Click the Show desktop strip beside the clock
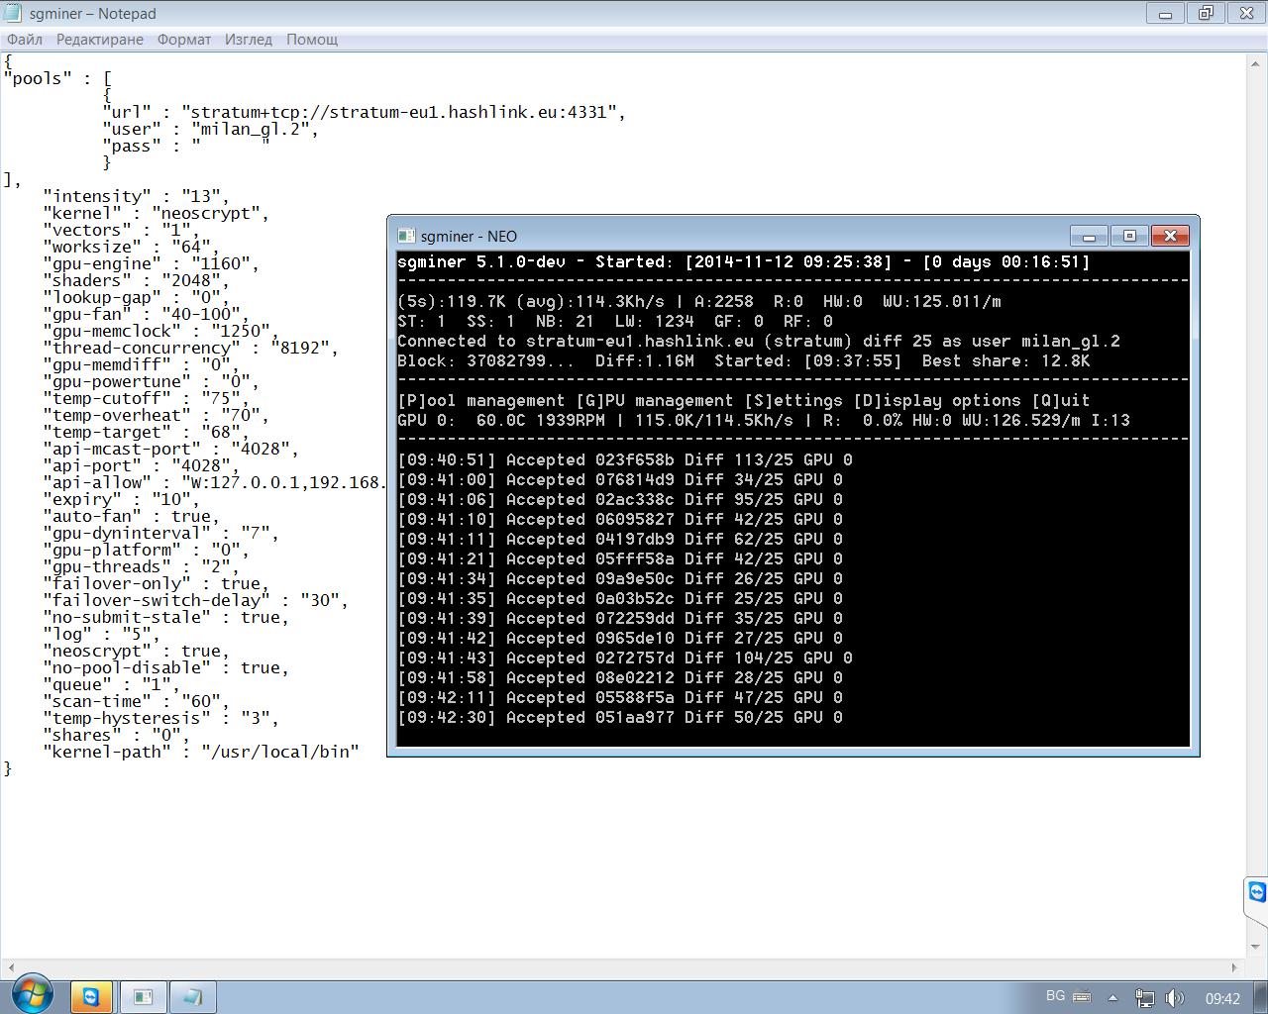 click(x=1260, y=997)
